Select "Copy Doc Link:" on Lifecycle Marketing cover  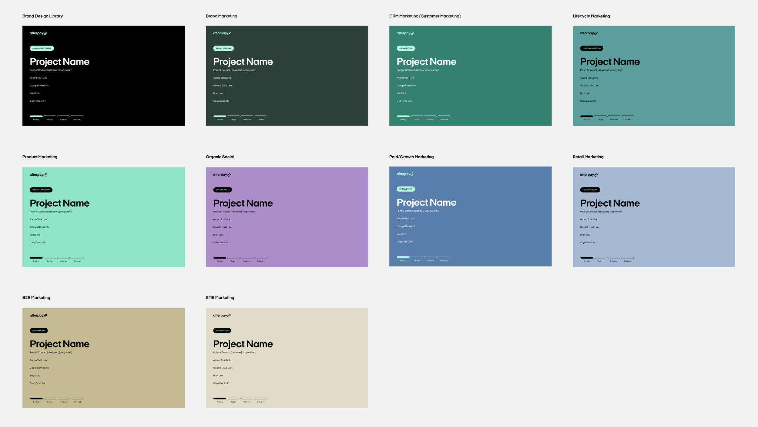(x=588, y=101)
